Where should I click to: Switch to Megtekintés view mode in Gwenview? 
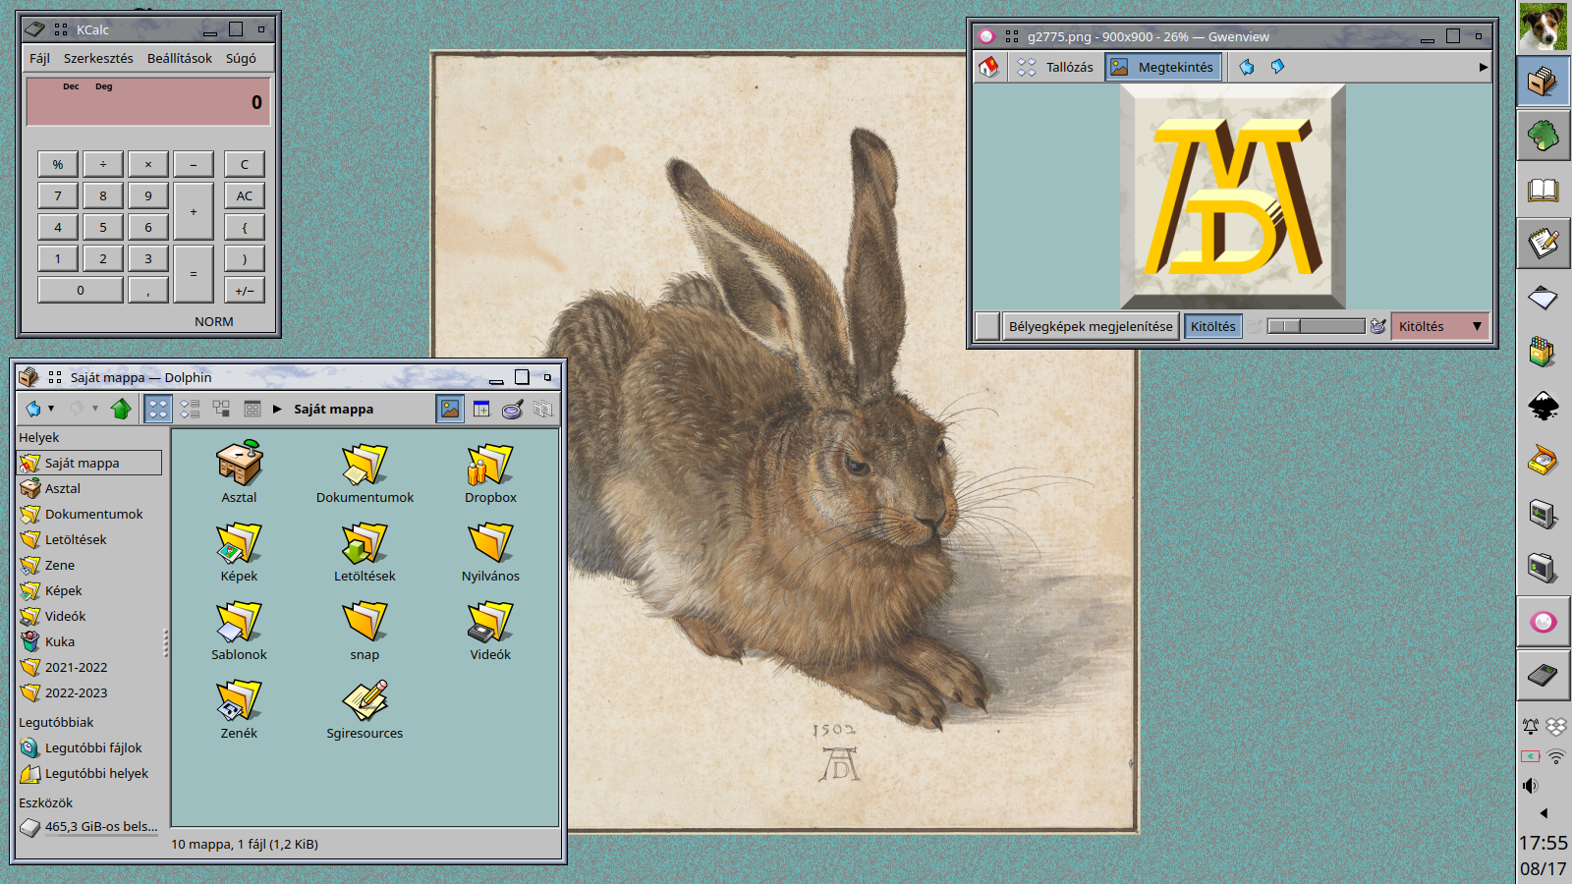point(1163,67)
